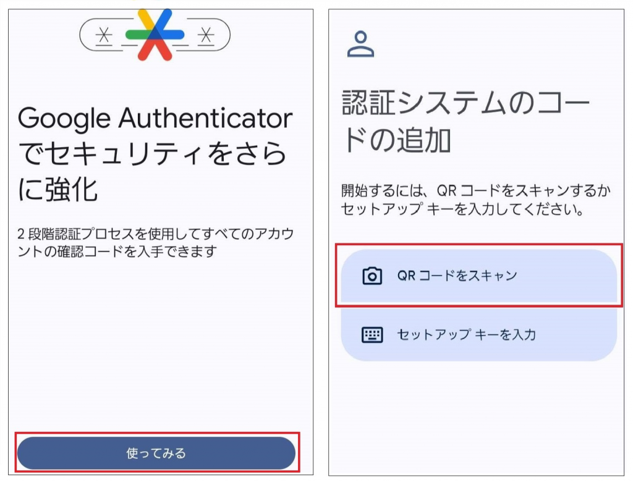Click the 認証システムのコードの追加 heading
The width and height of the screenshot is (633, 482).
(x=465, y=121)
